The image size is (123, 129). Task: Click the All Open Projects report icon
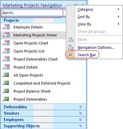coord(6,75)
